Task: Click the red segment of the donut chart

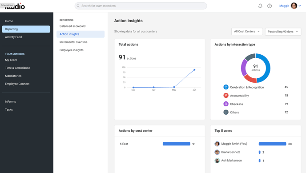Action: pyautogui.click(x=250, y=79)
